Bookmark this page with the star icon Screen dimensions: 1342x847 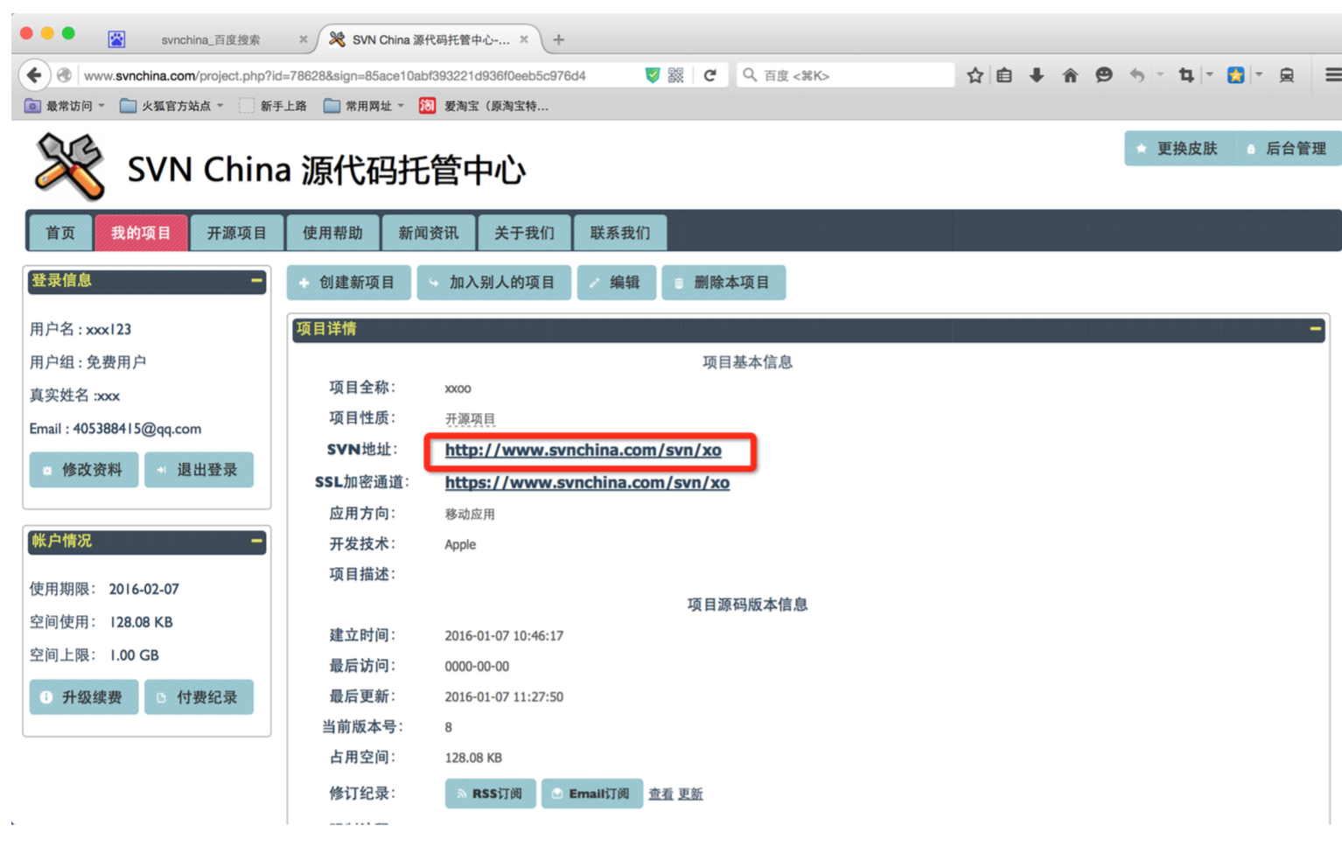coord(975,75)
